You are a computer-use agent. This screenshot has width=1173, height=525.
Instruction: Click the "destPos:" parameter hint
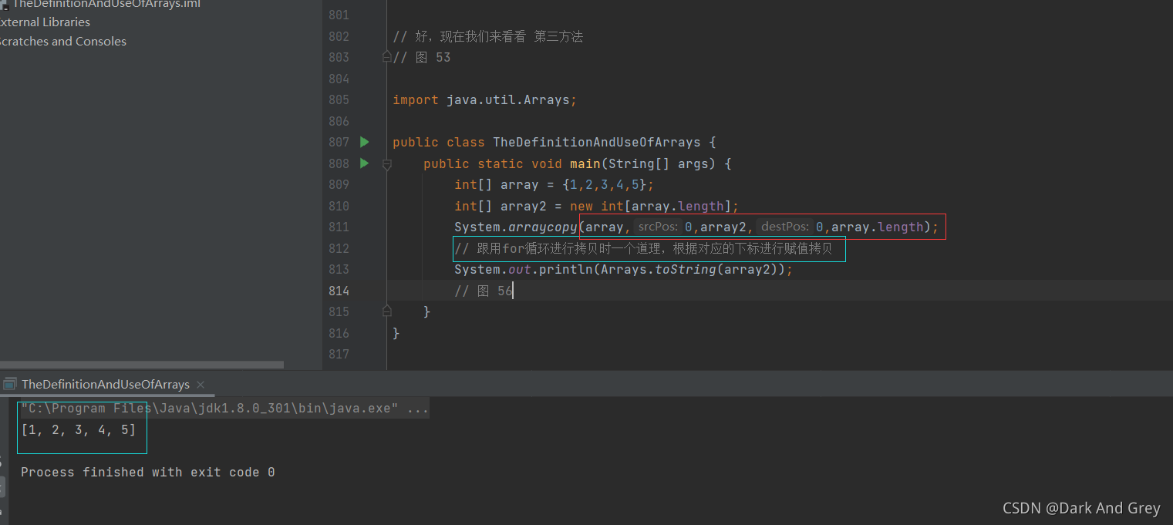coord(785,227)
